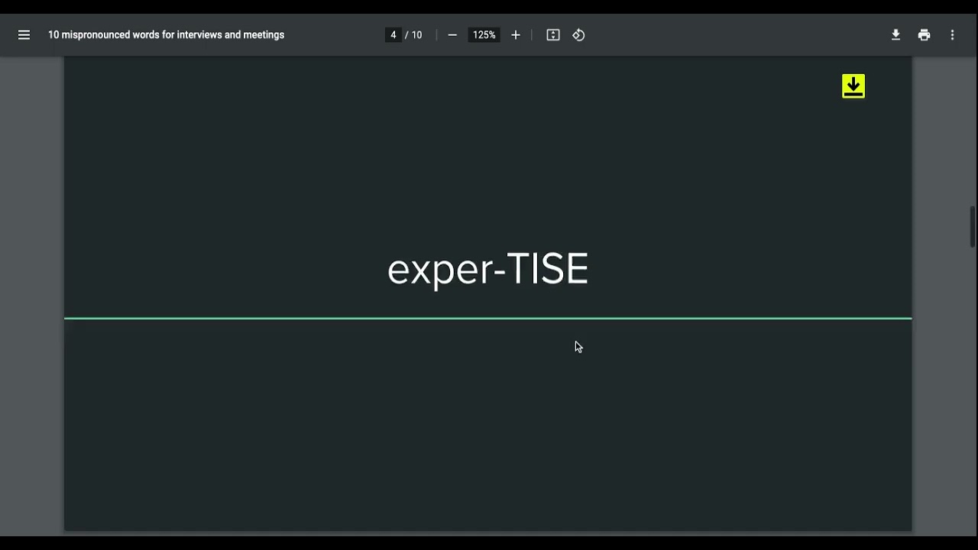The width and height of the screenshot is (978, 550).
Task: Click the vertical scrollbar thumb
Action: [x=973, y=226]
